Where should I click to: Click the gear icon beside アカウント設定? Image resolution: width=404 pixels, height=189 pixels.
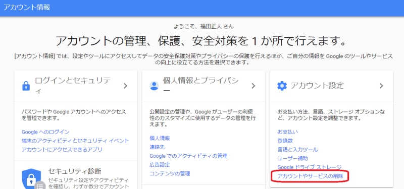point(282,86)
